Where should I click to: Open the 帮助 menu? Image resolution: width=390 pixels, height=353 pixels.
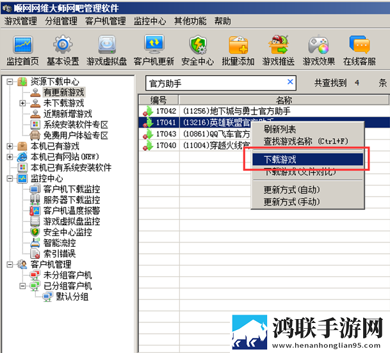pos(223,21)
